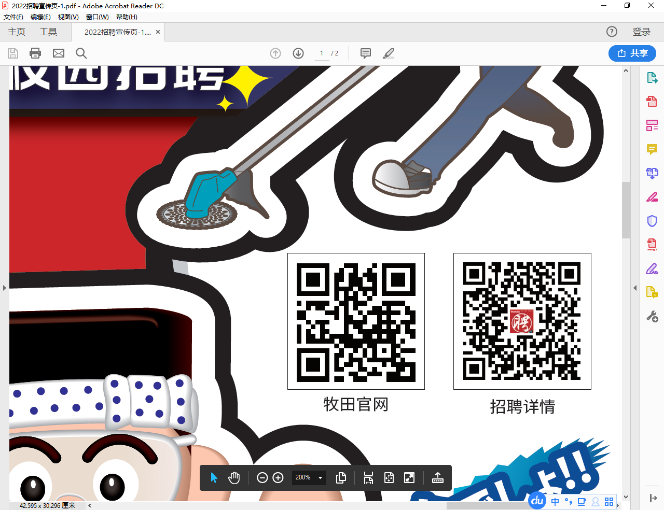Click the vertical scrollbar thumb
664x510 pixels.
(626, 210)
